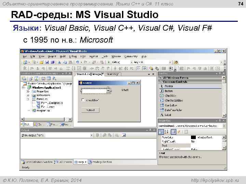The width and height of the screenshot is (246, 184).
Task: Click Solution Explorer's Properties icon
Action: [x=24, y=79]
